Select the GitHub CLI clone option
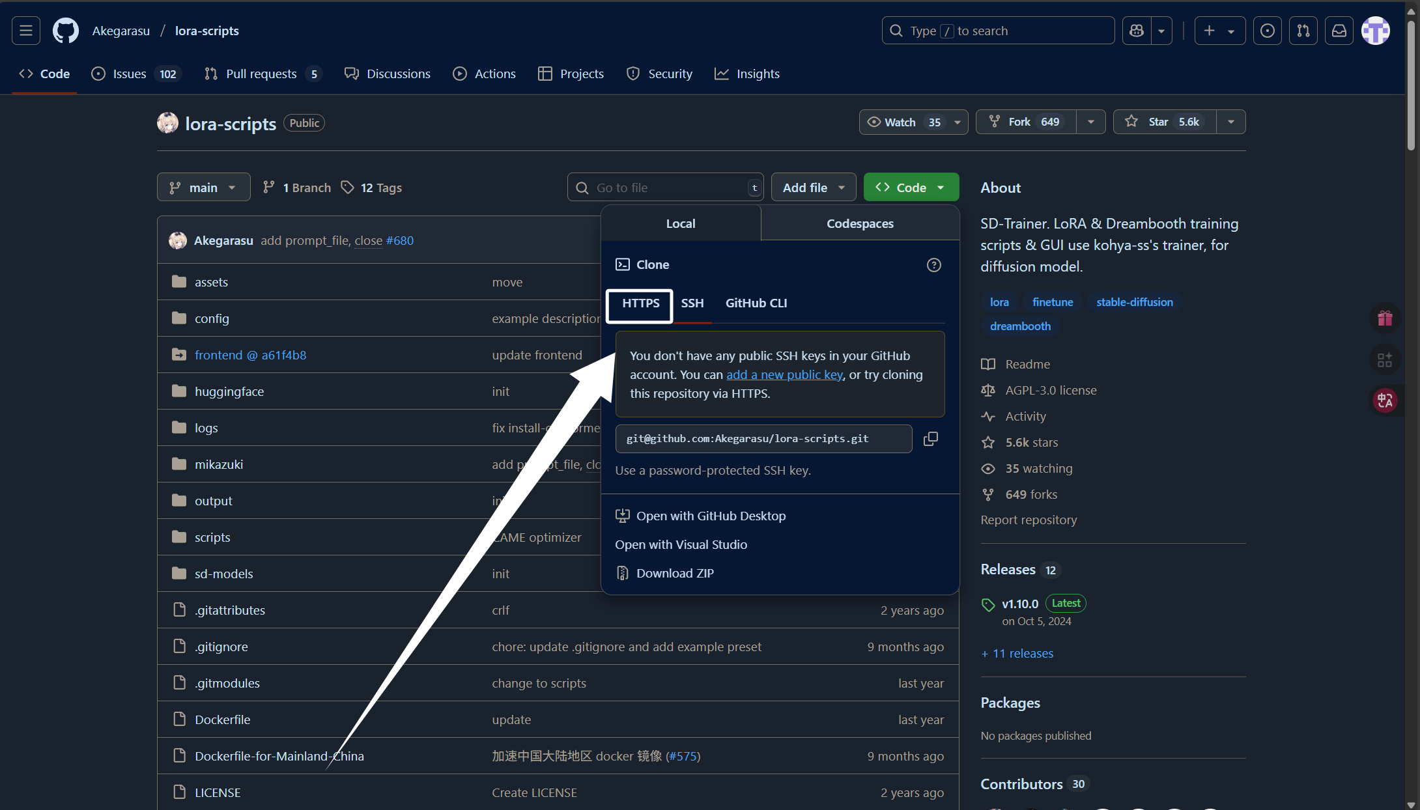 point(756,303)
